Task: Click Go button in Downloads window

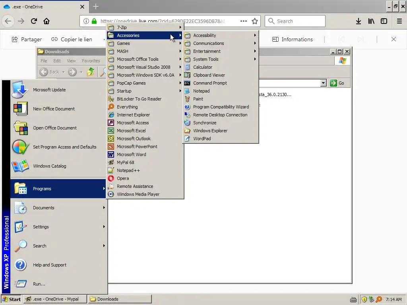Action: pos(337,83)
